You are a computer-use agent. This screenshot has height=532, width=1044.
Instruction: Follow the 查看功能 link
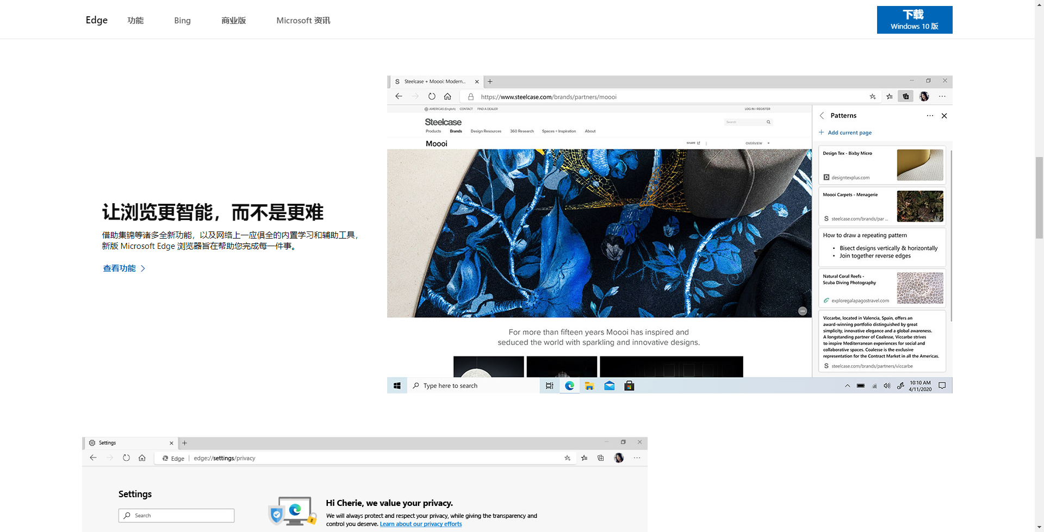(x=124, y=268)
